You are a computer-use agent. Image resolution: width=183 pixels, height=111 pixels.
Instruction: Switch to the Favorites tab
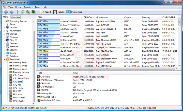[16, 17]
